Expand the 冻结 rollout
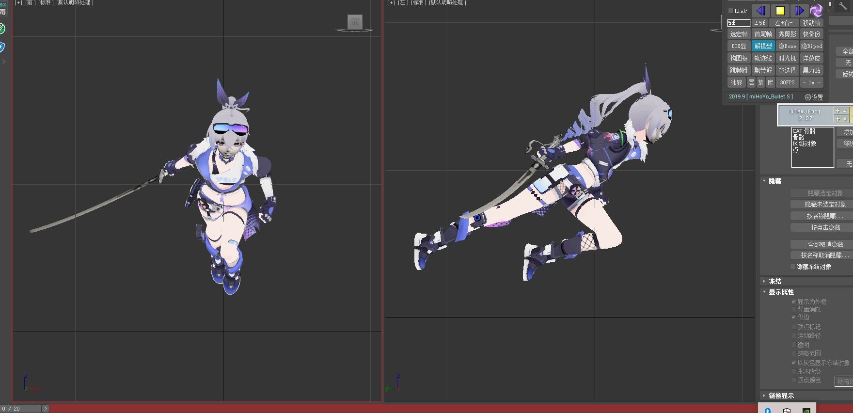853x413 pixels. [x=764, y=281]
